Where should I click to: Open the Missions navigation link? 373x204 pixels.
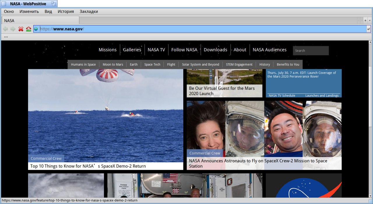[108, 50]
